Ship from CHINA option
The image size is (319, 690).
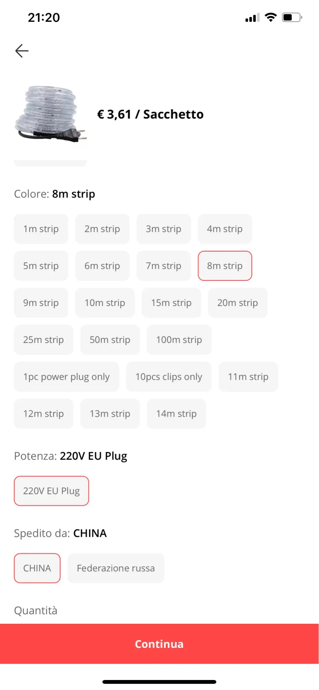pyautogui.click(x=37, y=568)
